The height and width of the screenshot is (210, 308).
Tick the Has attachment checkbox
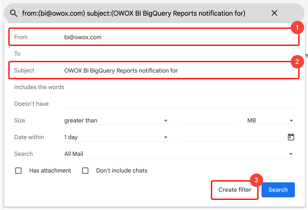pos(18,171)
